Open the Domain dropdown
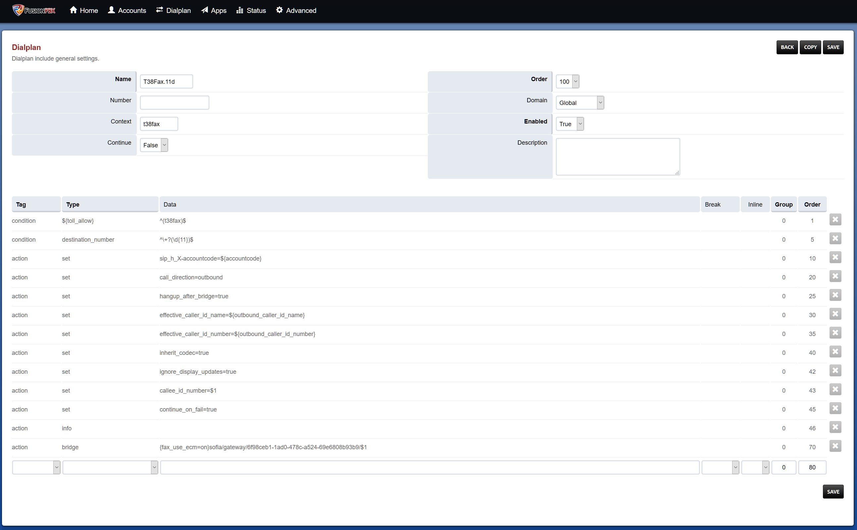This screenshot has width=857, height=530. (x=580, y=102)
